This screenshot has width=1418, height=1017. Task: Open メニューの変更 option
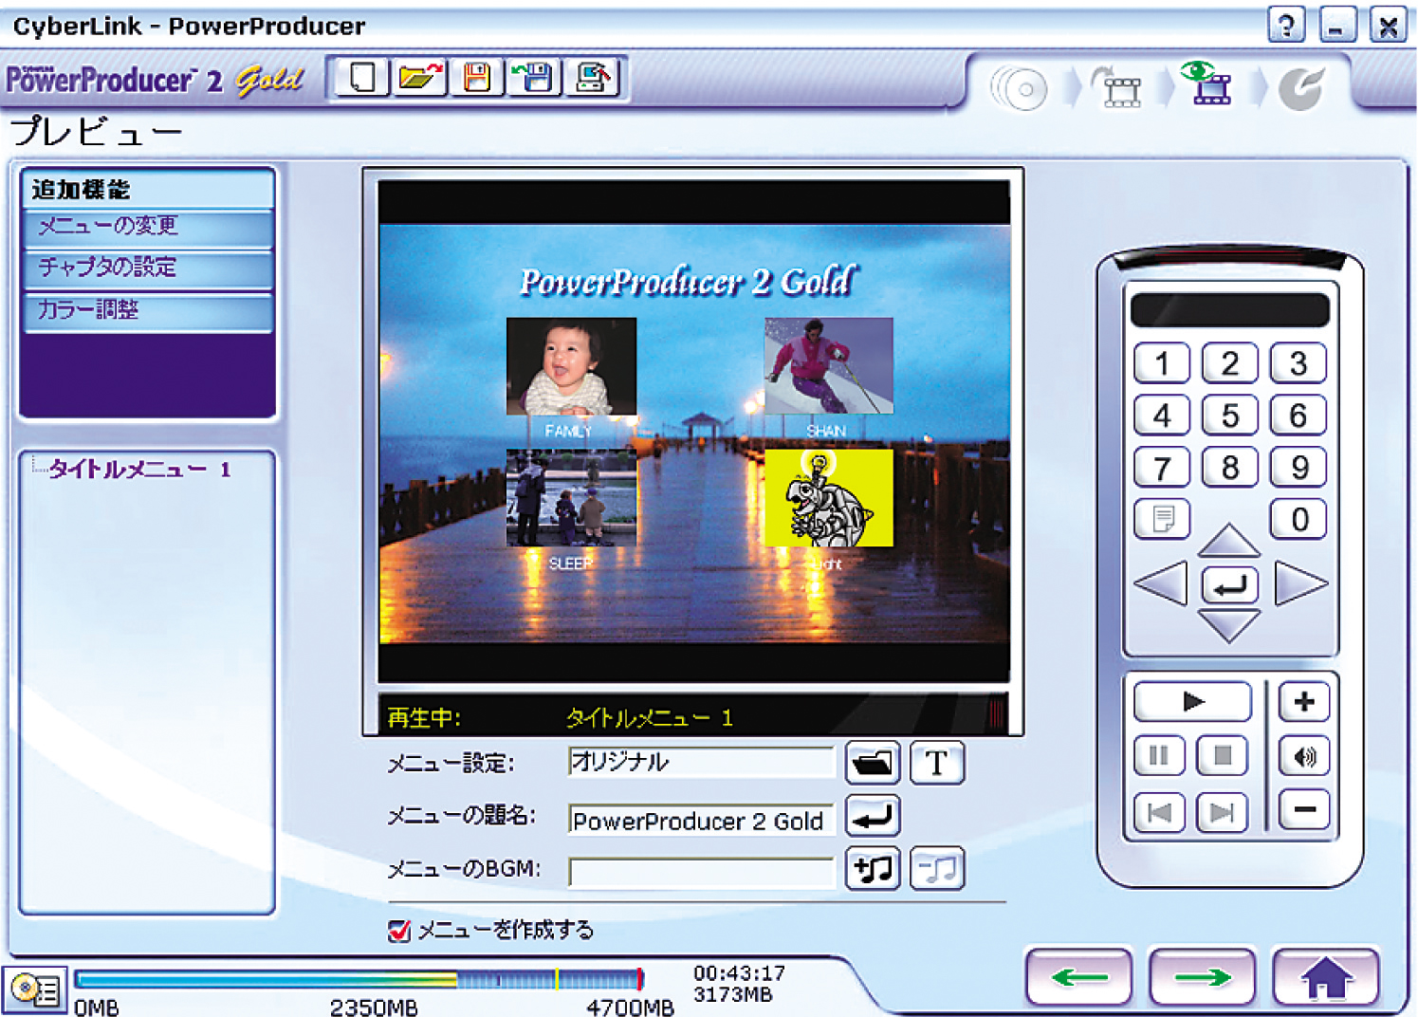tap(148, 228)
